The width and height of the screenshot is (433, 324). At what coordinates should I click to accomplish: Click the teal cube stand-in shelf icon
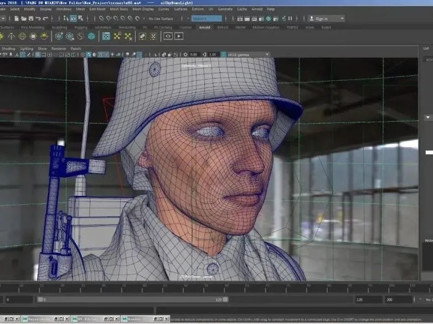[x=91, y=36]
